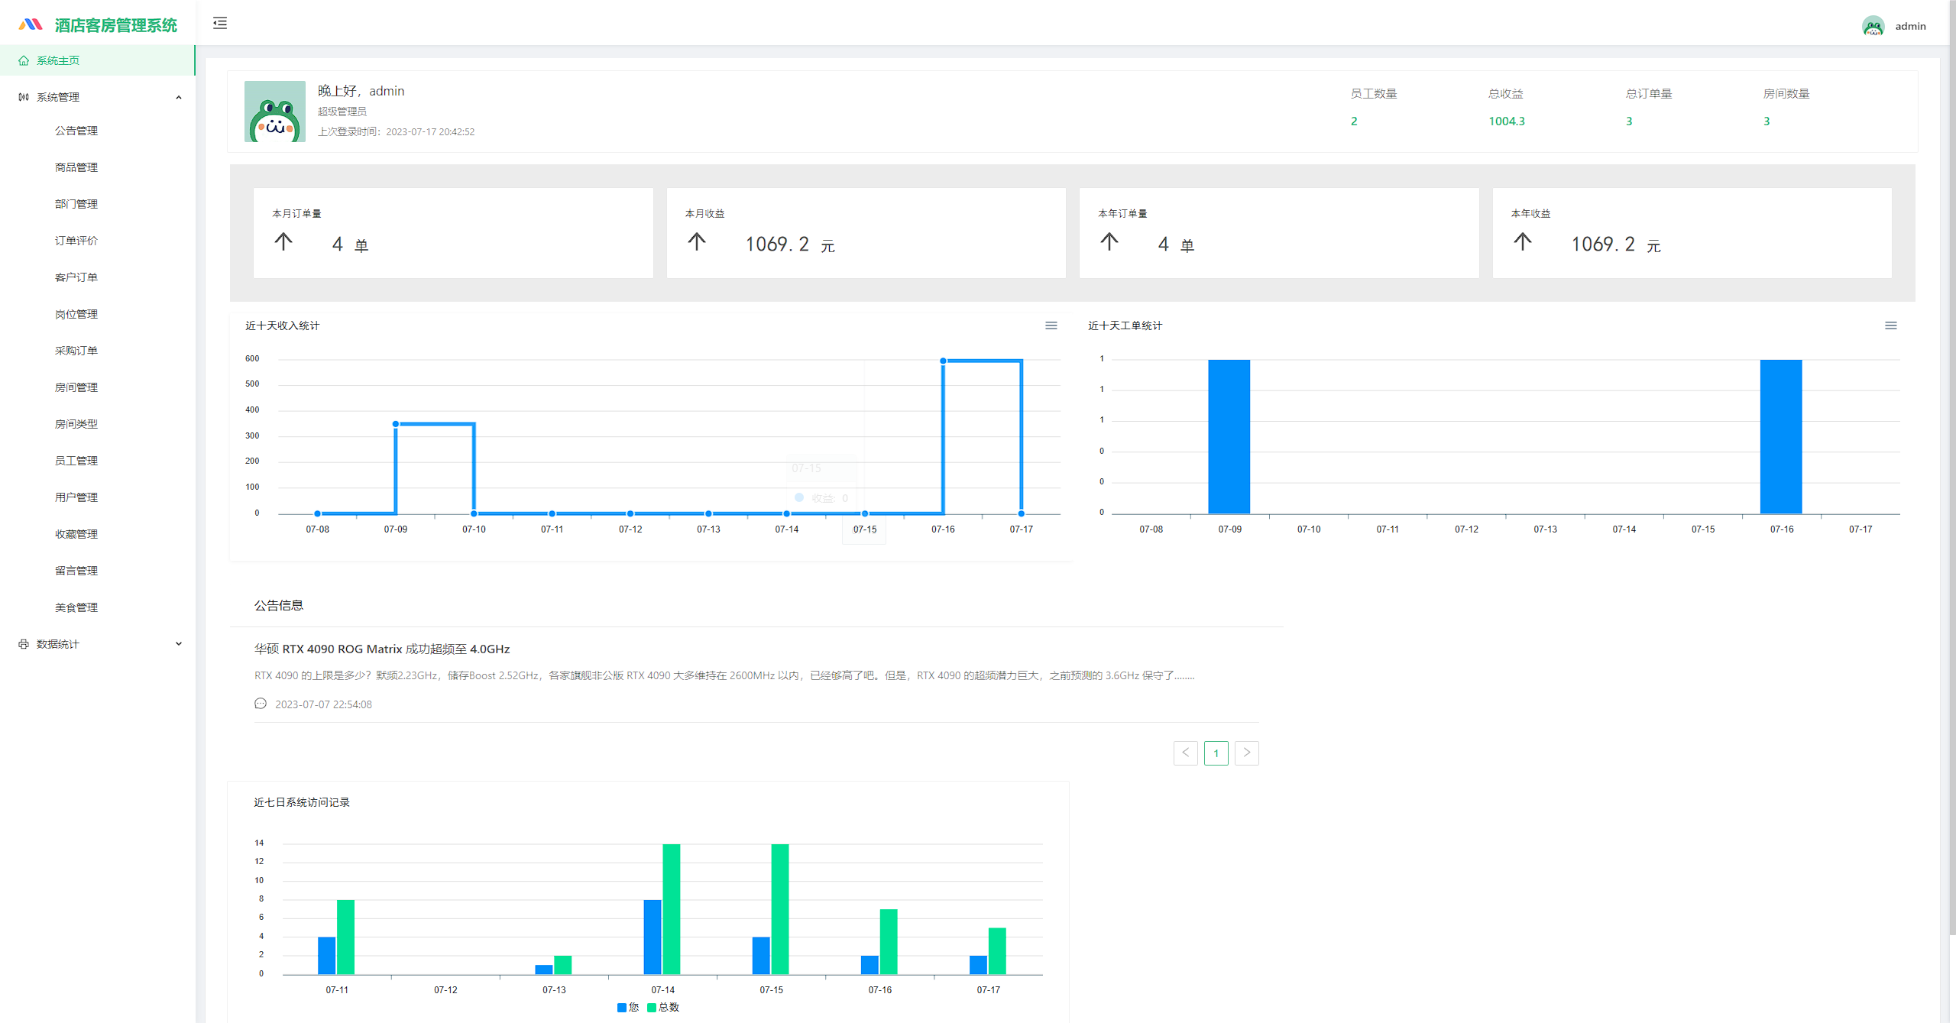The image size is (1956, 1023).
Task: Click the green 07-14 bar in visits chart
Action: coord(672,909)
